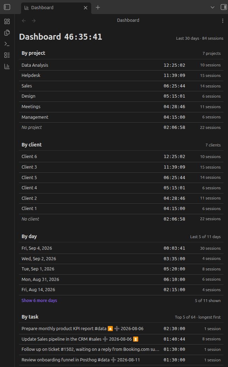Toggle the left sidebar panel icon
Image resolution: width=228 pixels, height=367 pixels.
7,7
